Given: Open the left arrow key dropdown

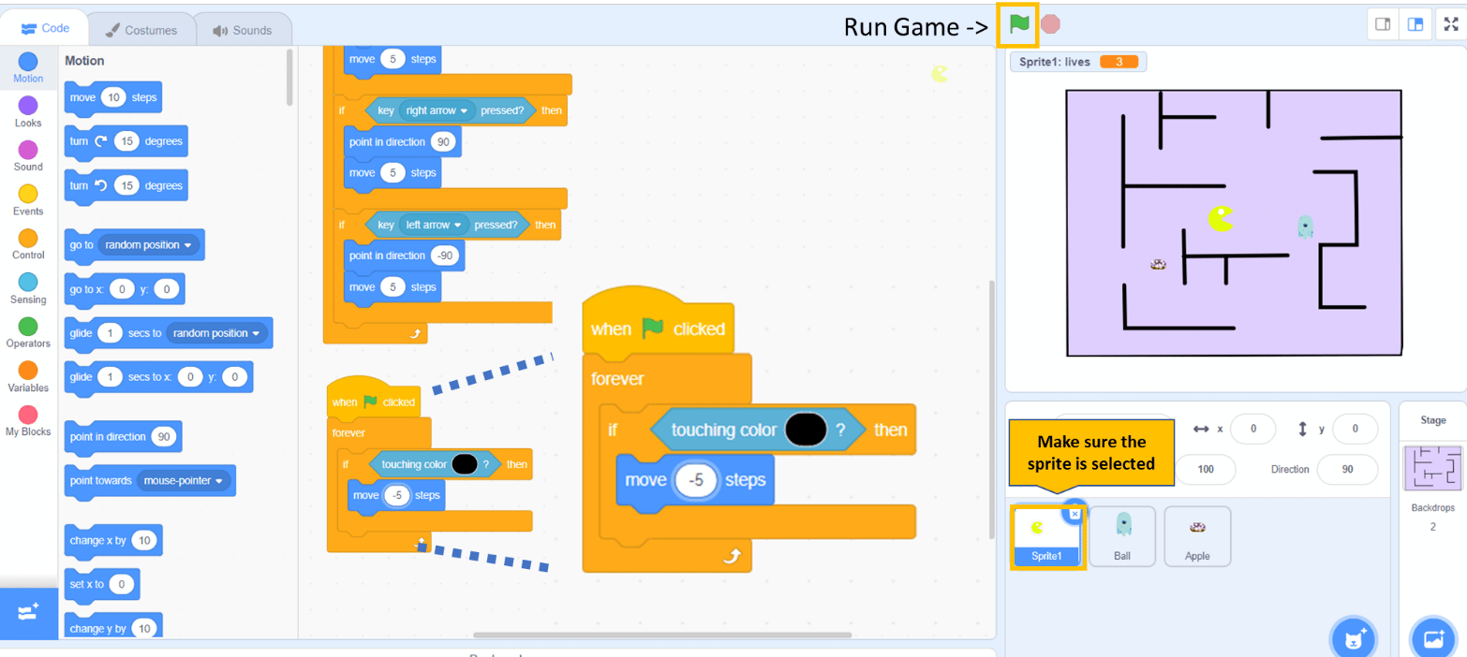Looking at the screenshot, I should pyautogui.click(x=435, y=225).
